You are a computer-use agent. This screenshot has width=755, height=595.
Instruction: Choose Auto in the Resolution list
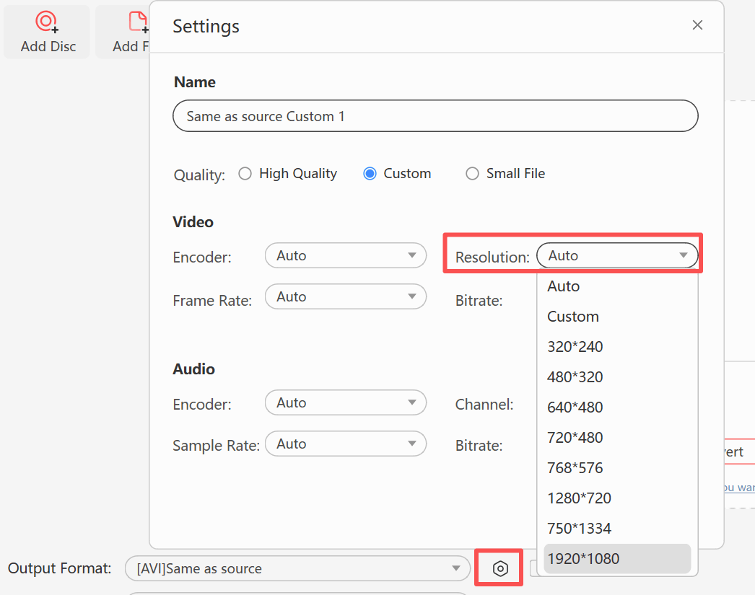point(617,286)
